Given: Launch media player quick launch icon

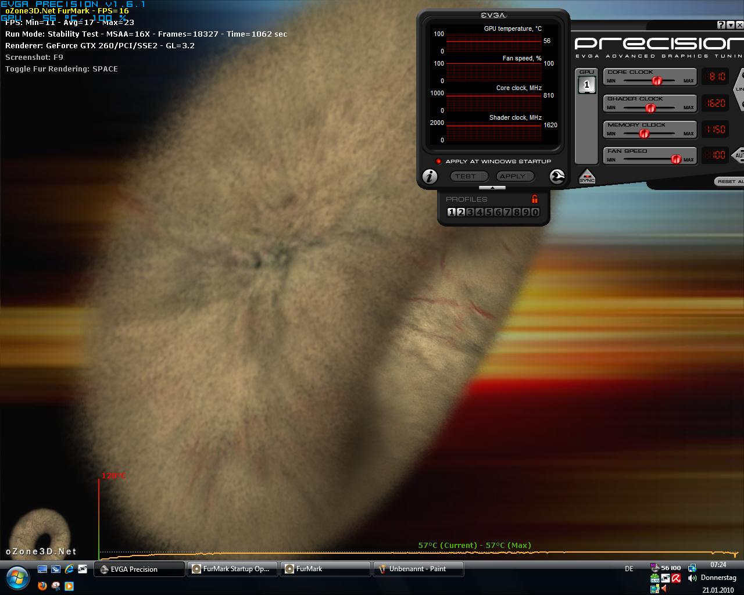Looking at the screenshot, I should (x=69, y=585).
